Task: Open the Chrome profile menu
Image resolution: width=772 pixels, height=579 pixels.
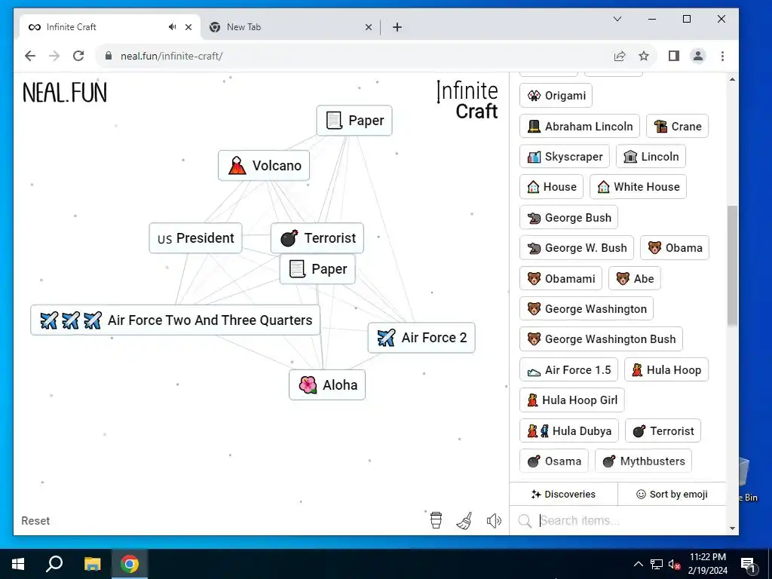Action: [x=698, y=56]
